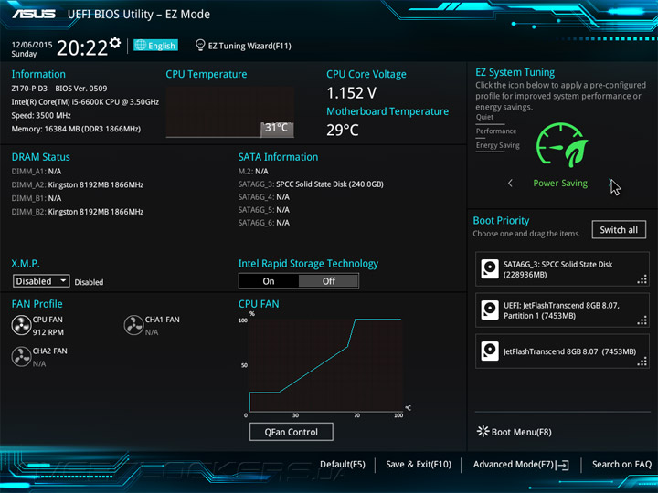Click the Switch all button
Image resolution: width=658 pixels, height=493 pixels.
(619, 230)
